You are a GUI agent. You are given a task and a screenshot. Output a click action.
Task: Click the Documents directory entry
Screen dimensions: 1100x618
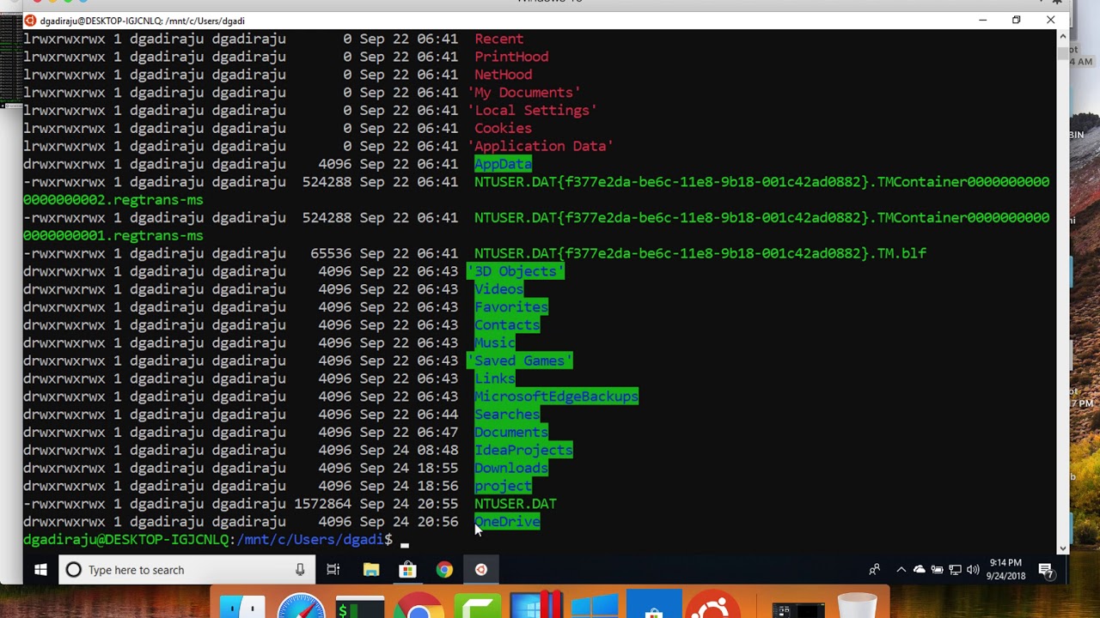[510, 433]
